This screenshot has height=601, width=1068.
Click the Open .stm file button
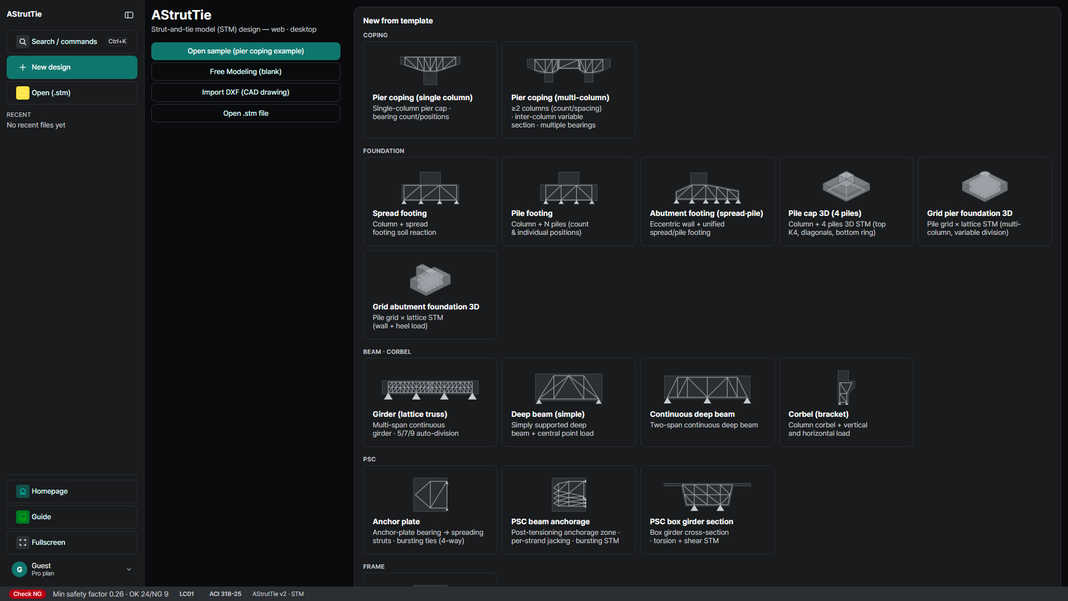coord(246,114)
